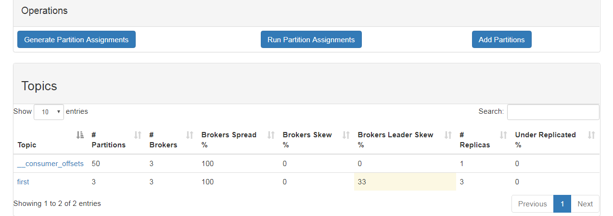Click the # Partitions sort arrows icon

click(138, 135)
